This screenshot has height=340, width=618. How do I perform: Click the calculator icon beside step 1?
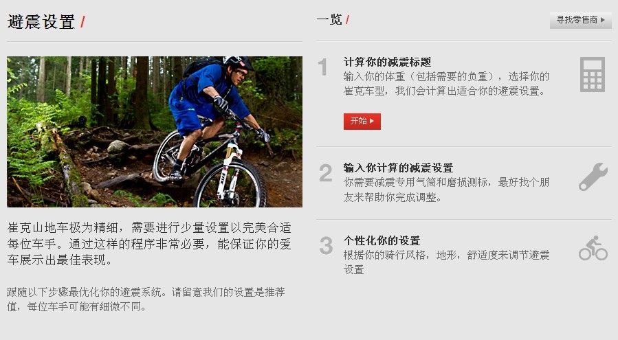pyautogui.click(x=593, y=75)
